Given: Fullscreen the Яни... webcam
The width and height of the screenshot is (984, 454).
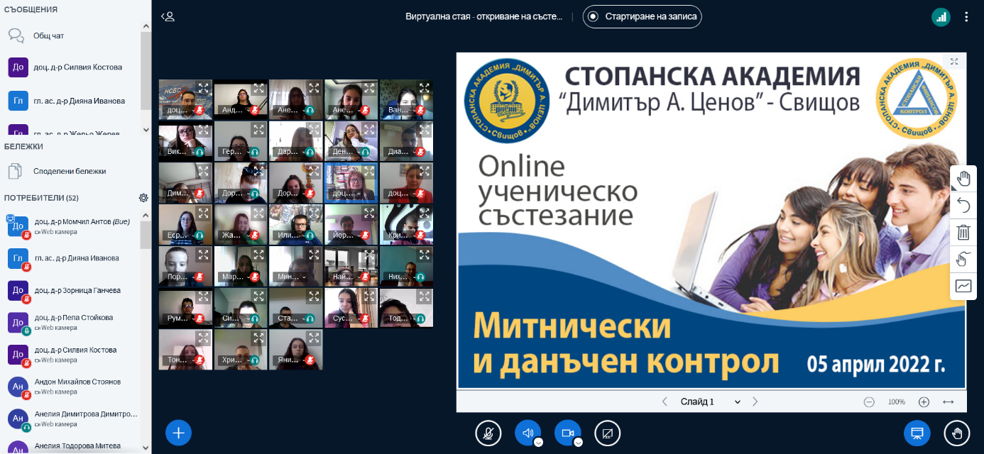Looking at the screenshot, I should (x=314, y=338).
